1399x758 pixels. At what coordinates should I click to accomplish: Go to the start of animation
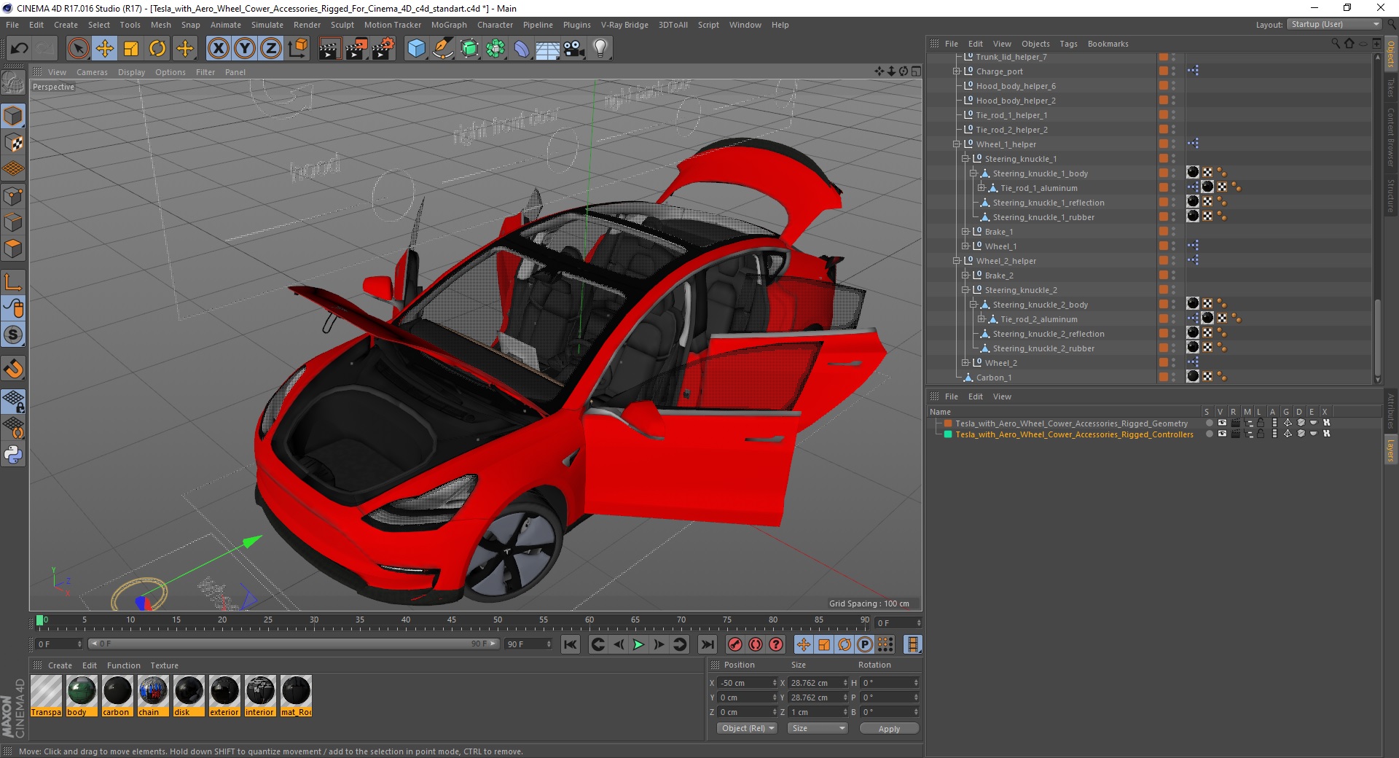pos(571,644)
